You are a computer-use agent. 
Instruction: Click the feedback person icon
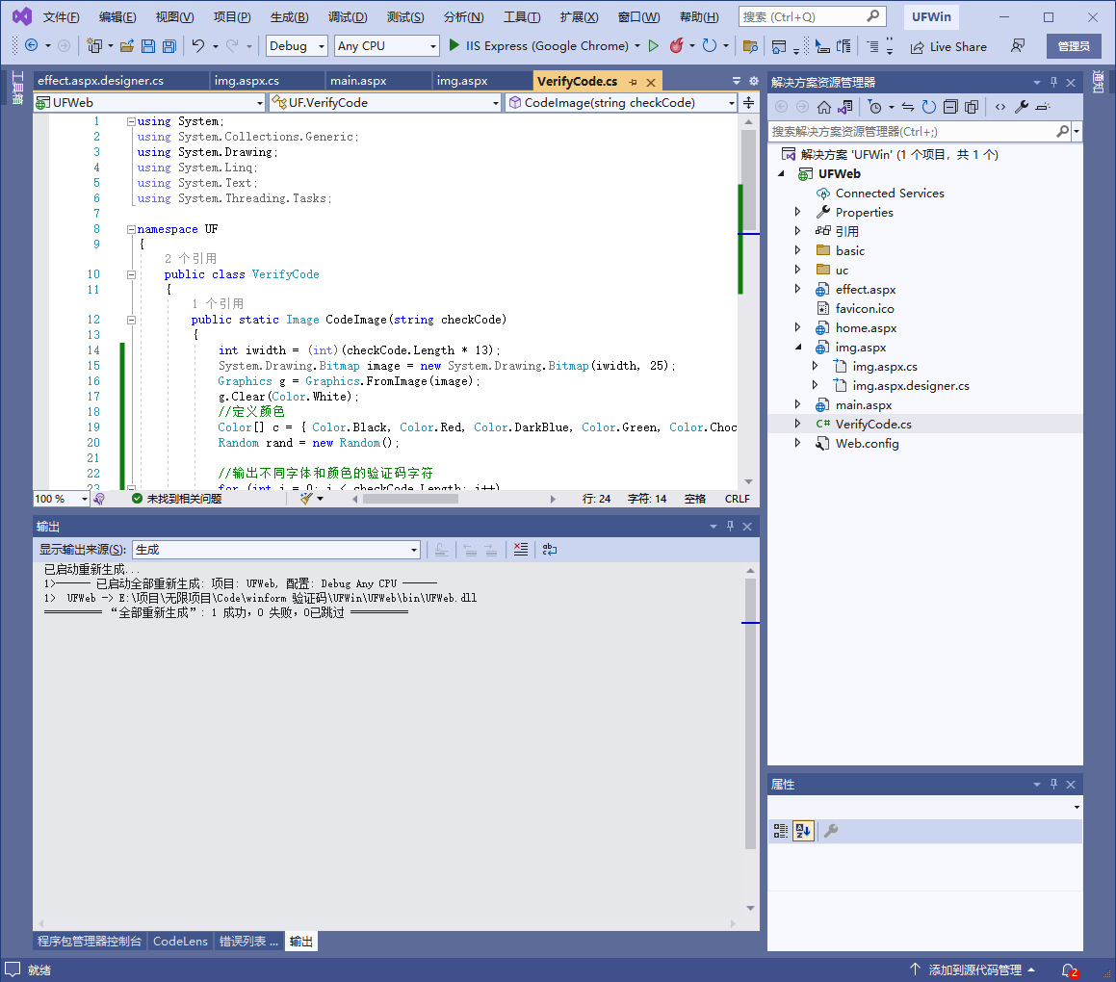1018,45
